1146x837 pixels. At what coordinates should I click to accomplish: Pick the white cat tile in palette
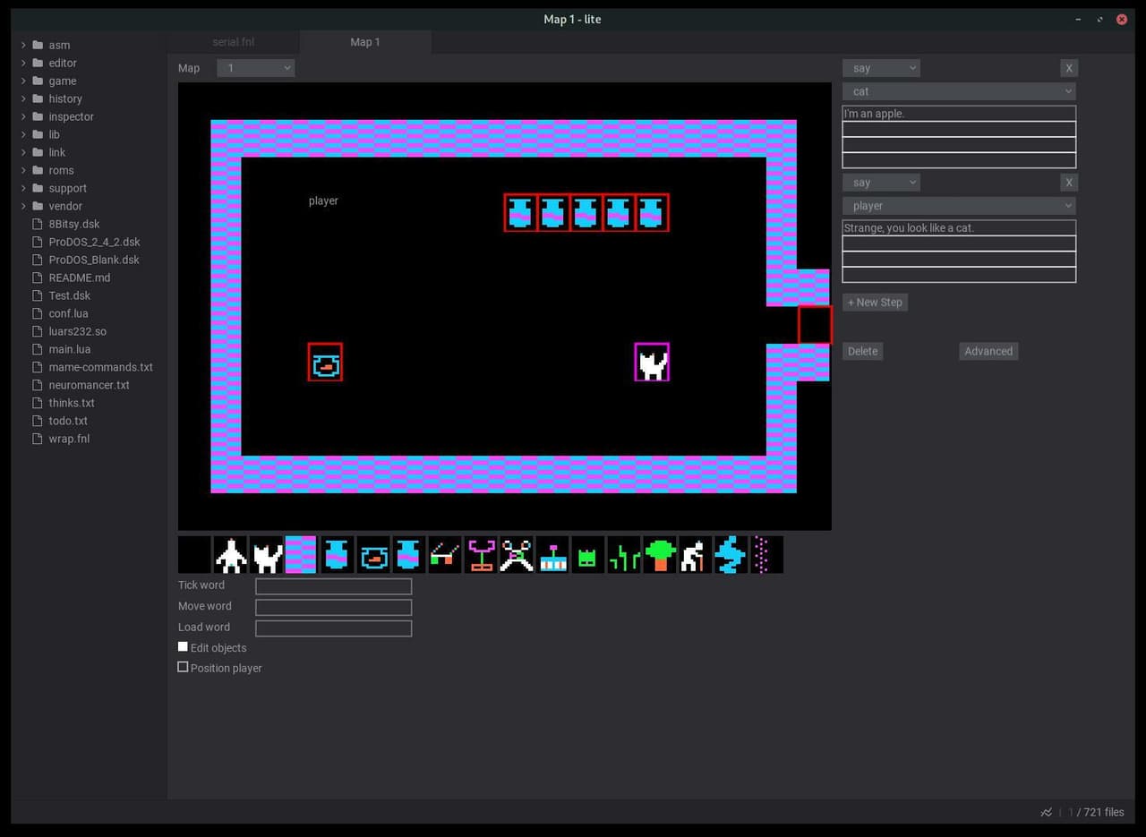[x=266, y=555]
